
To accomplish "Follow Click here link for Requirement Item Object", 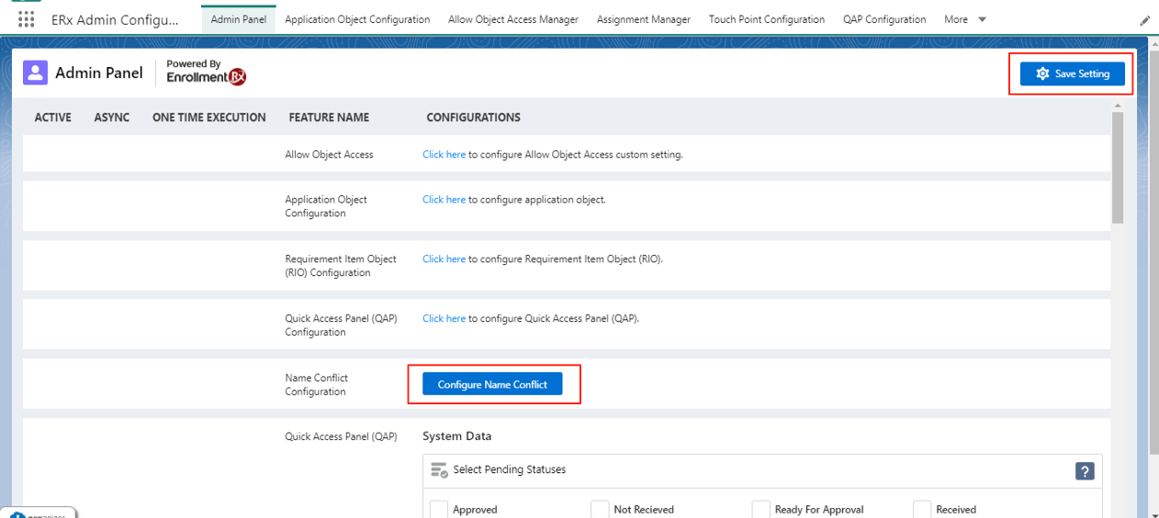I will 444,259.
